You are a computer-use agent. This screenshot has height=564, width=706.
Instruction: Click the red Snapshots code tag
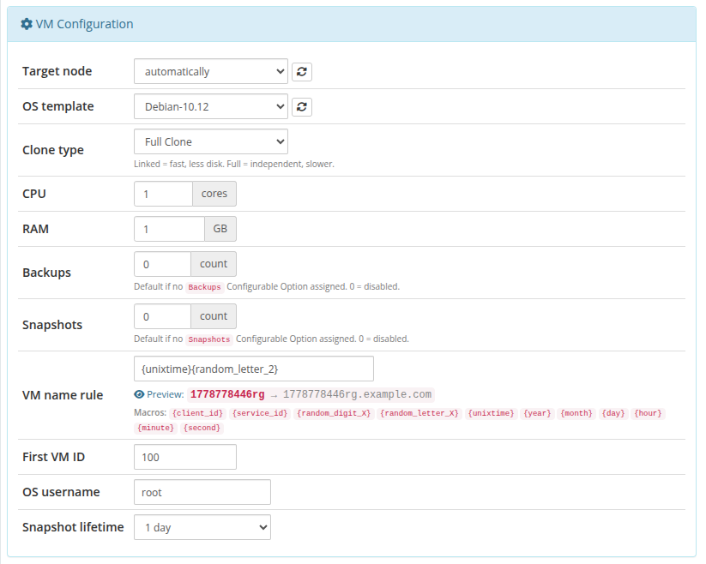tap(209, 339)
